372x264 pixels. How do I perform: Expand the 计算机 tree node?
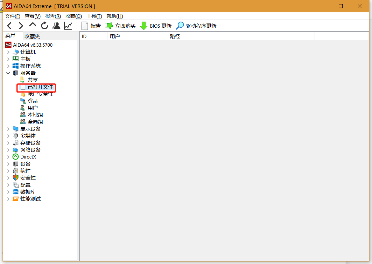pos(8,52)
